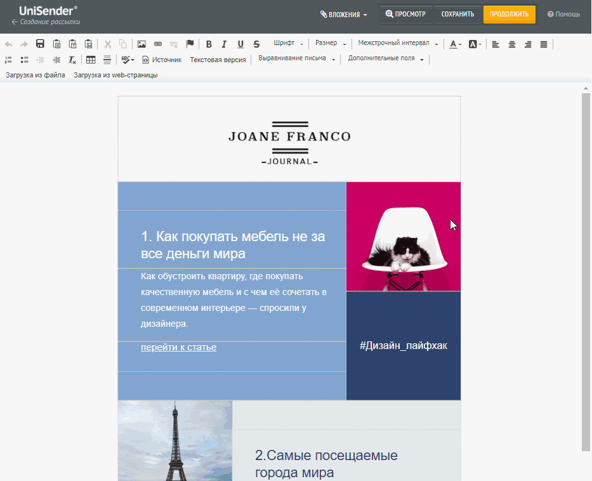The image size is (592, 481).
Task: Center-align the text
Action: 512,44
